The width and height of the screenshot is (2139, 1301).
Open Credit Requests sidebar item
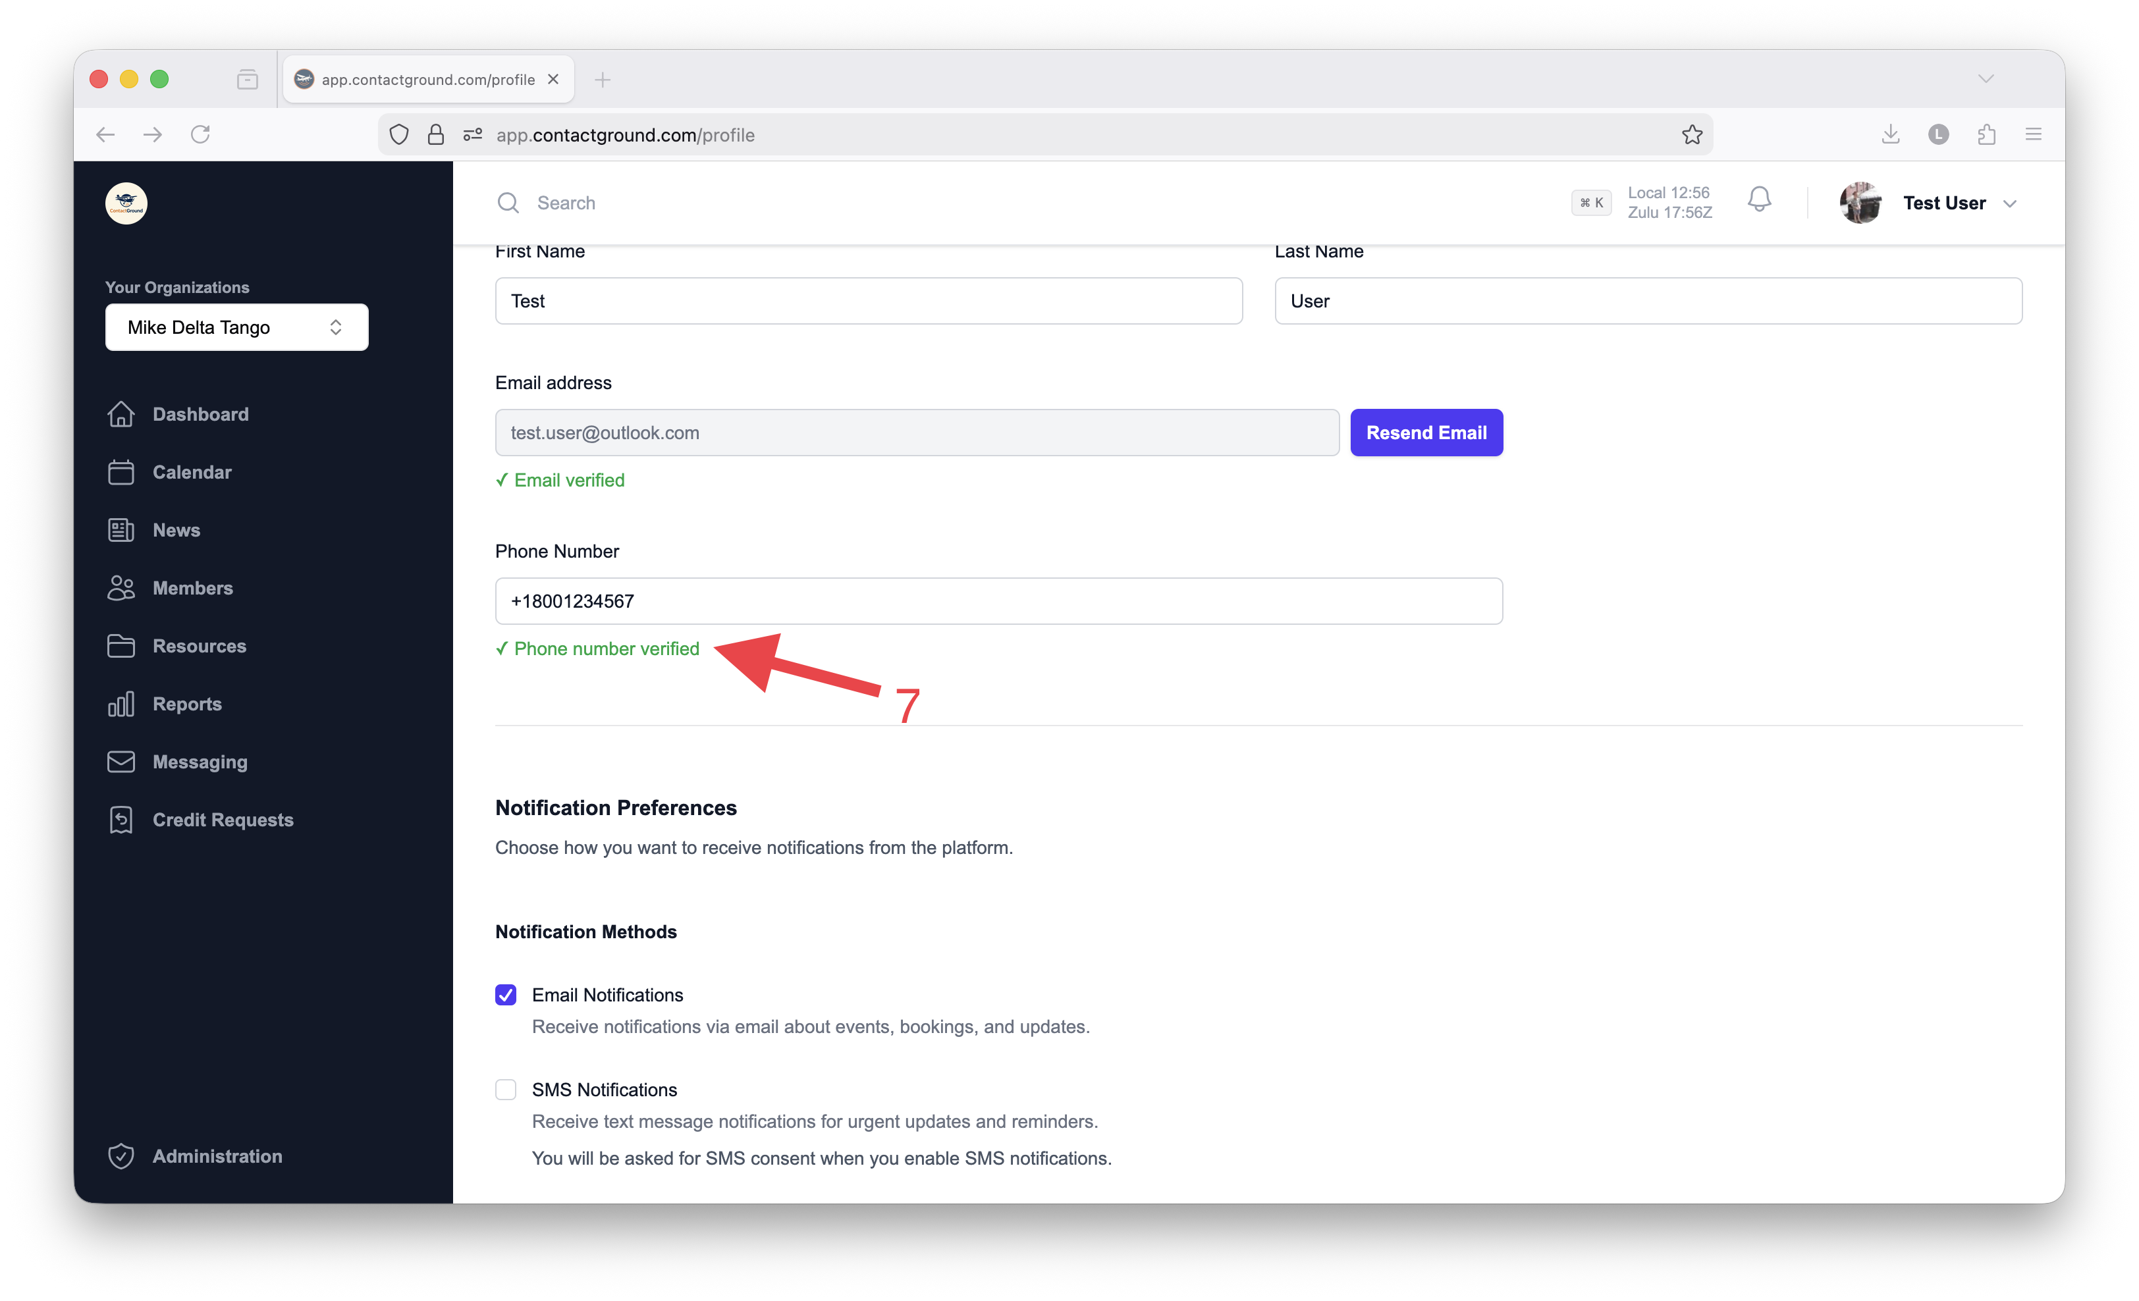tap(222, 819)
